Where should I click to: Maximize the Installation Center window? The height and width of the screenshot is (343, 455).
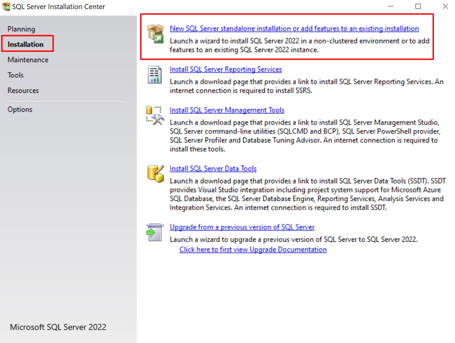[x=418, y=6]
